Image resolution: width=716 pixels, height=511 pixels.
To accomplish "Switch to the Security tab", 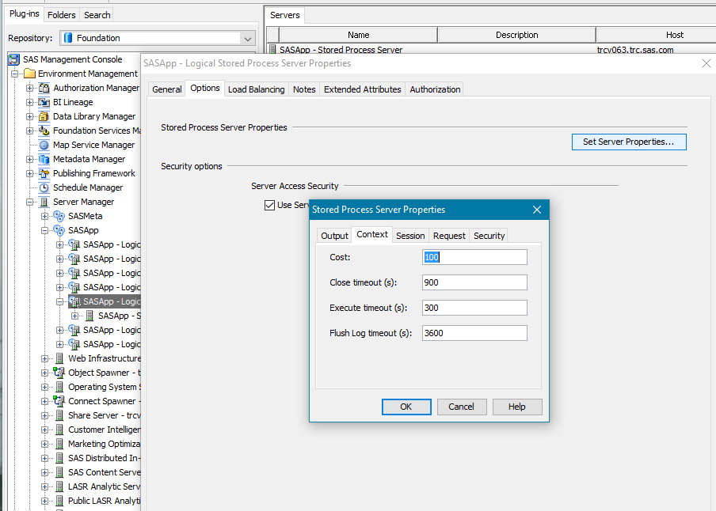I will pos(489,236).
